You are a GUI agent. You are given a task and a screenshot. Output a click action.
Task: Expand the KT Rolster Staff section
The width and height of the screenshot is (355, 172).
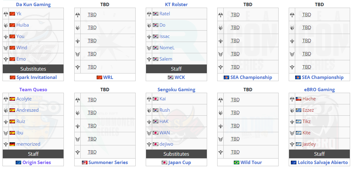[x=176, y=69]
